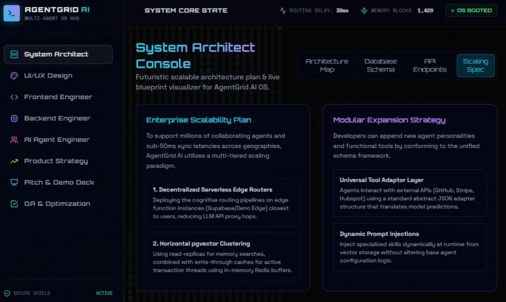The width and height of the screenshot is (506, 302).
Task: Click the MULTI-AGENT OS HUD subtitle
Action: pyautogui.click(x=51, y=18)
